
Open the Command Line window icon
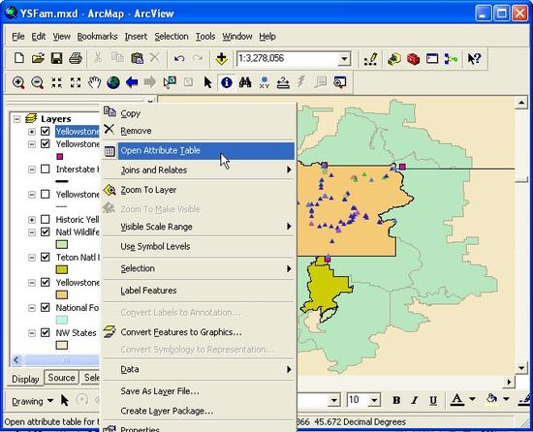click(x=432, y=59)
